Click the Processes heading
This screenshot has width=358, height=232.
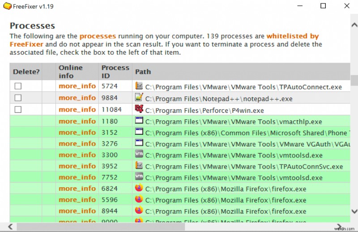[32, 26]
